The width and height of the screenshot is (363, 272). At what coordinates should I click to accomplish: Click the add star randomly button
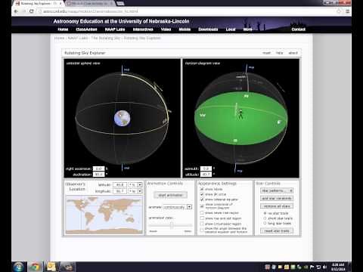coord(277,199)
